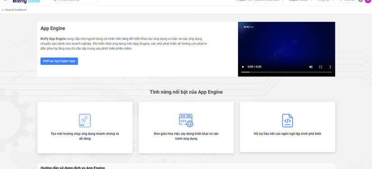372x169 pixels.
Task: Click the 0:00 / 0:30 video time display
Action: [254, 67]
